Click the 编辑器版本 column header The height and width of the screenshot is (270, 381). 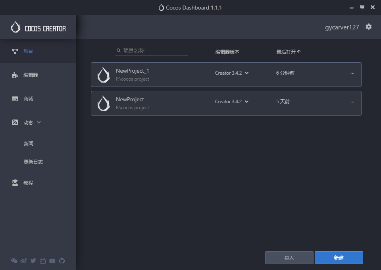[x=227, y=52]
